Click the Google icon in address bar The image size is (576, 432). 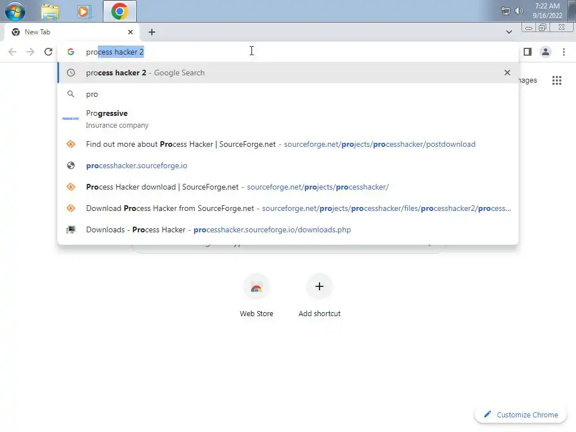click(x=71, y=52)
